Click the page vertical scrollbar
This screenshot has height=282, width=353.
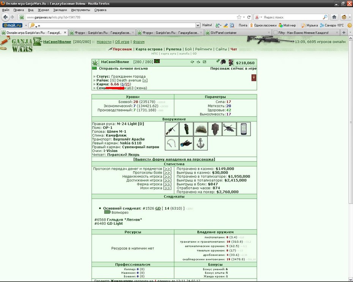tap(350, 121)
